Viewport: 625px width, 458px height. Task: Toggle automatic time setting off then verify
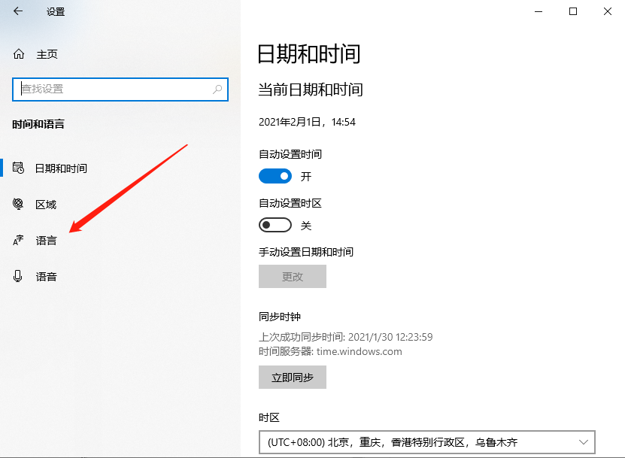pyautogui.click(x=275, y=175)
